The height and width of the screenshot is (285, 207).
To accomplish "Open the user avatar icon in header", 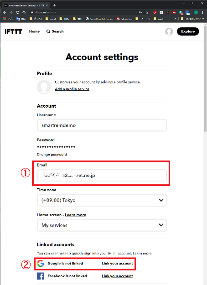I will click(x=169, y=31).
